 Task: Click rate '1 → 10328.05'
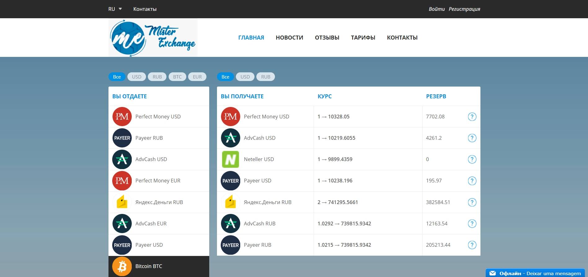pos(334,117)
